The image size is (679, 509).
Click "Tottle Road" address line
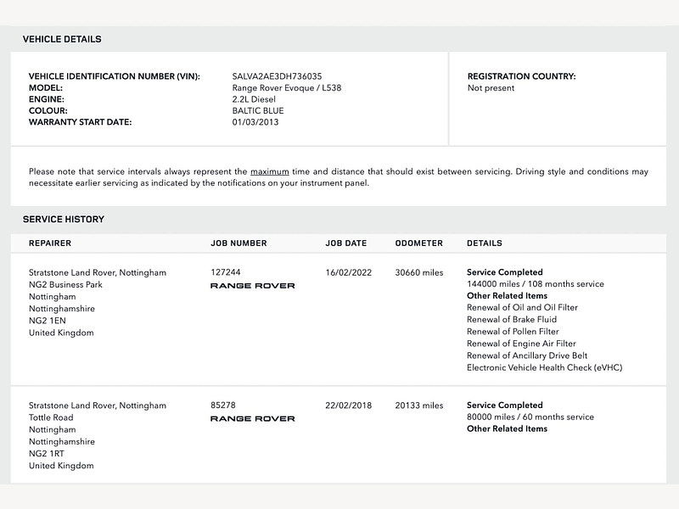51,417
